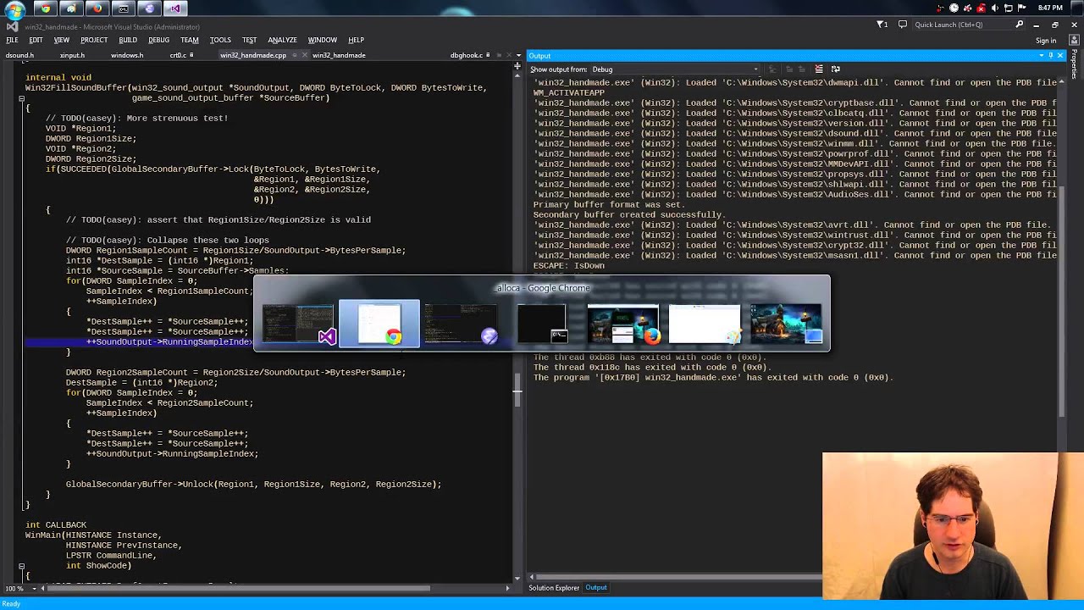Screen dimensions: 1084x610
Task: Click the Windows Start orb
Action: coord(15,11)
